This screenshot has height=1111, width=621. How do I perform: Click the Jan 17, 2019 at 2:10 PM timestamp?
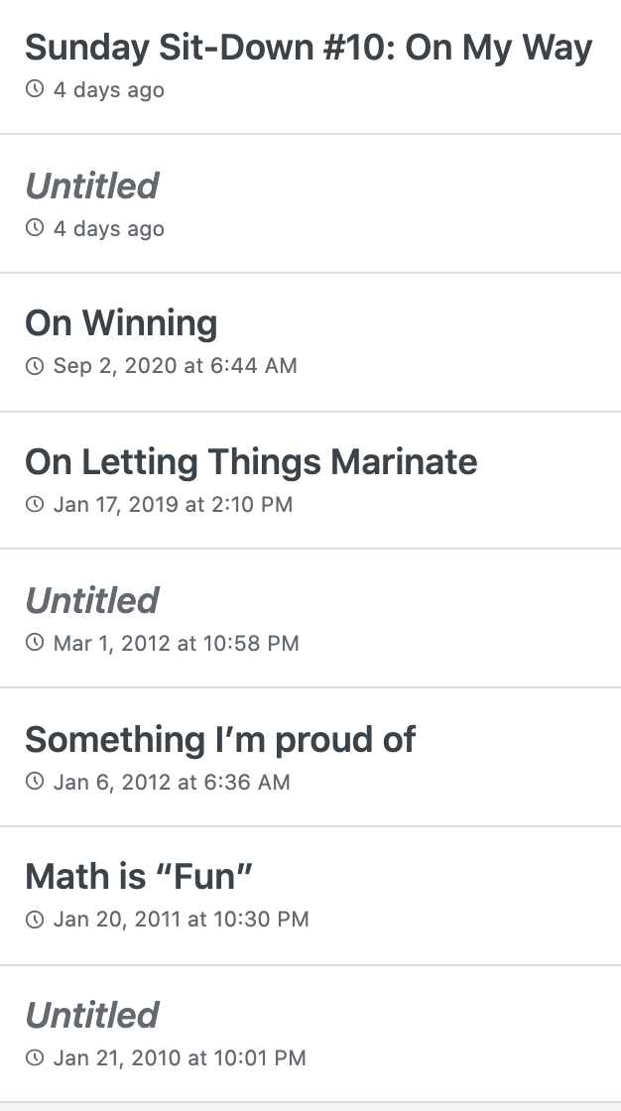click(x=173, y=505)
